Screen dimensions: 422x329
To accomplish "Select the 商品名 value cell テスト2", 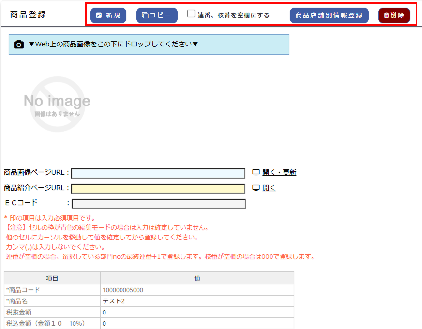I will point(197,301).
